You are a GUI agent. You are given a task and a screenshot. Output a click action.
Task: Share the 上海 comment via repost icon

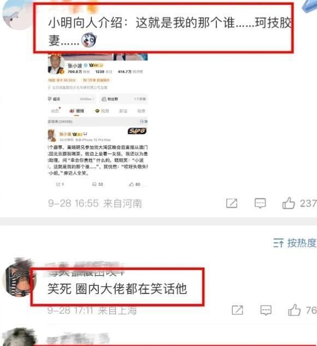tap(237, 310)
